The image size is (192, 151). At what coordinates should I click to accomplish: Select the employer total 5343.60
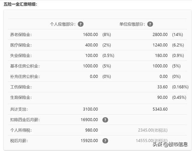pos(160,109)
